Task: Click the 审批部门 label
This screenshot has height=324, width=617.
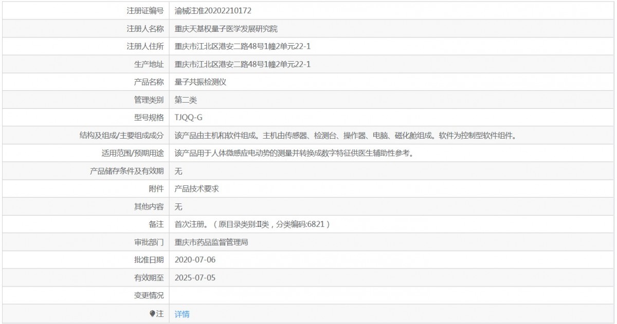Action: coord(149,242)
